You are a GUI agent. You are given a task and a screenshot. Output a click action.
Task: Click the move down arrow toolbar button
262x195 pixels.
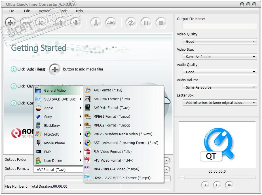76,23
